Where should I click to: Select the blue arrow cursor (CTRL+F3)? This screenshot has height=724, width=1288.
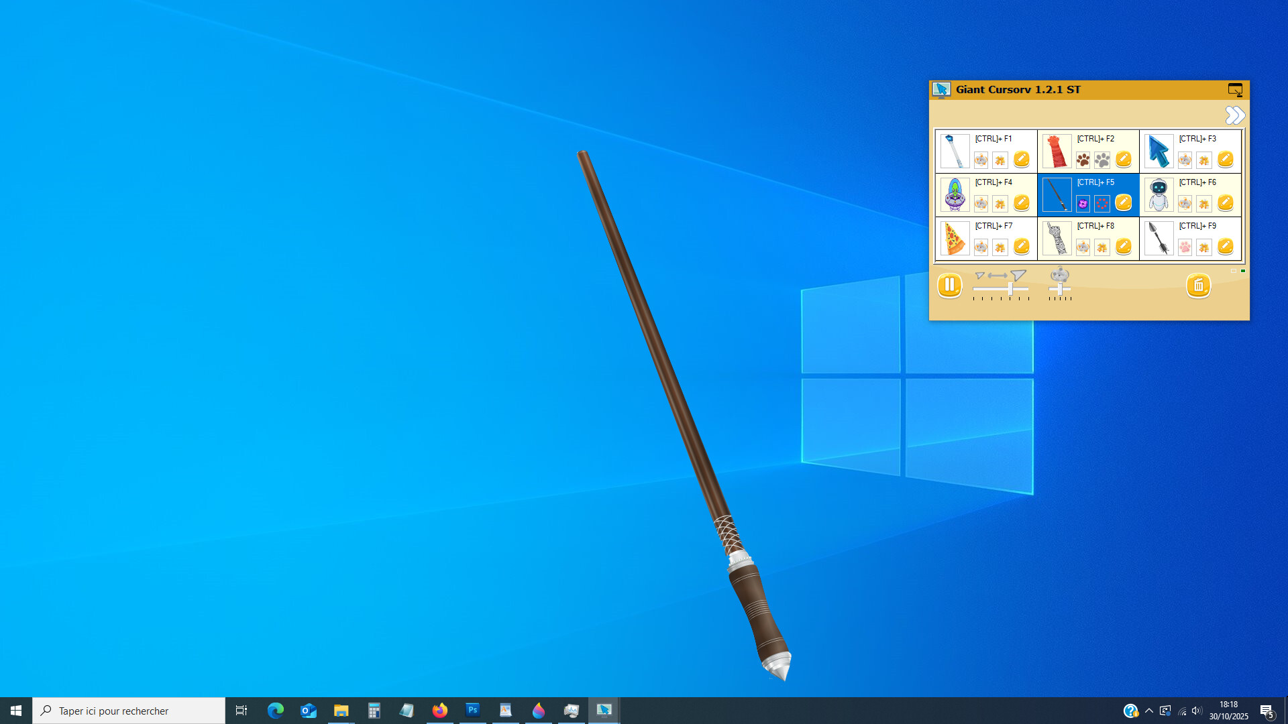tap(1158, 151)
